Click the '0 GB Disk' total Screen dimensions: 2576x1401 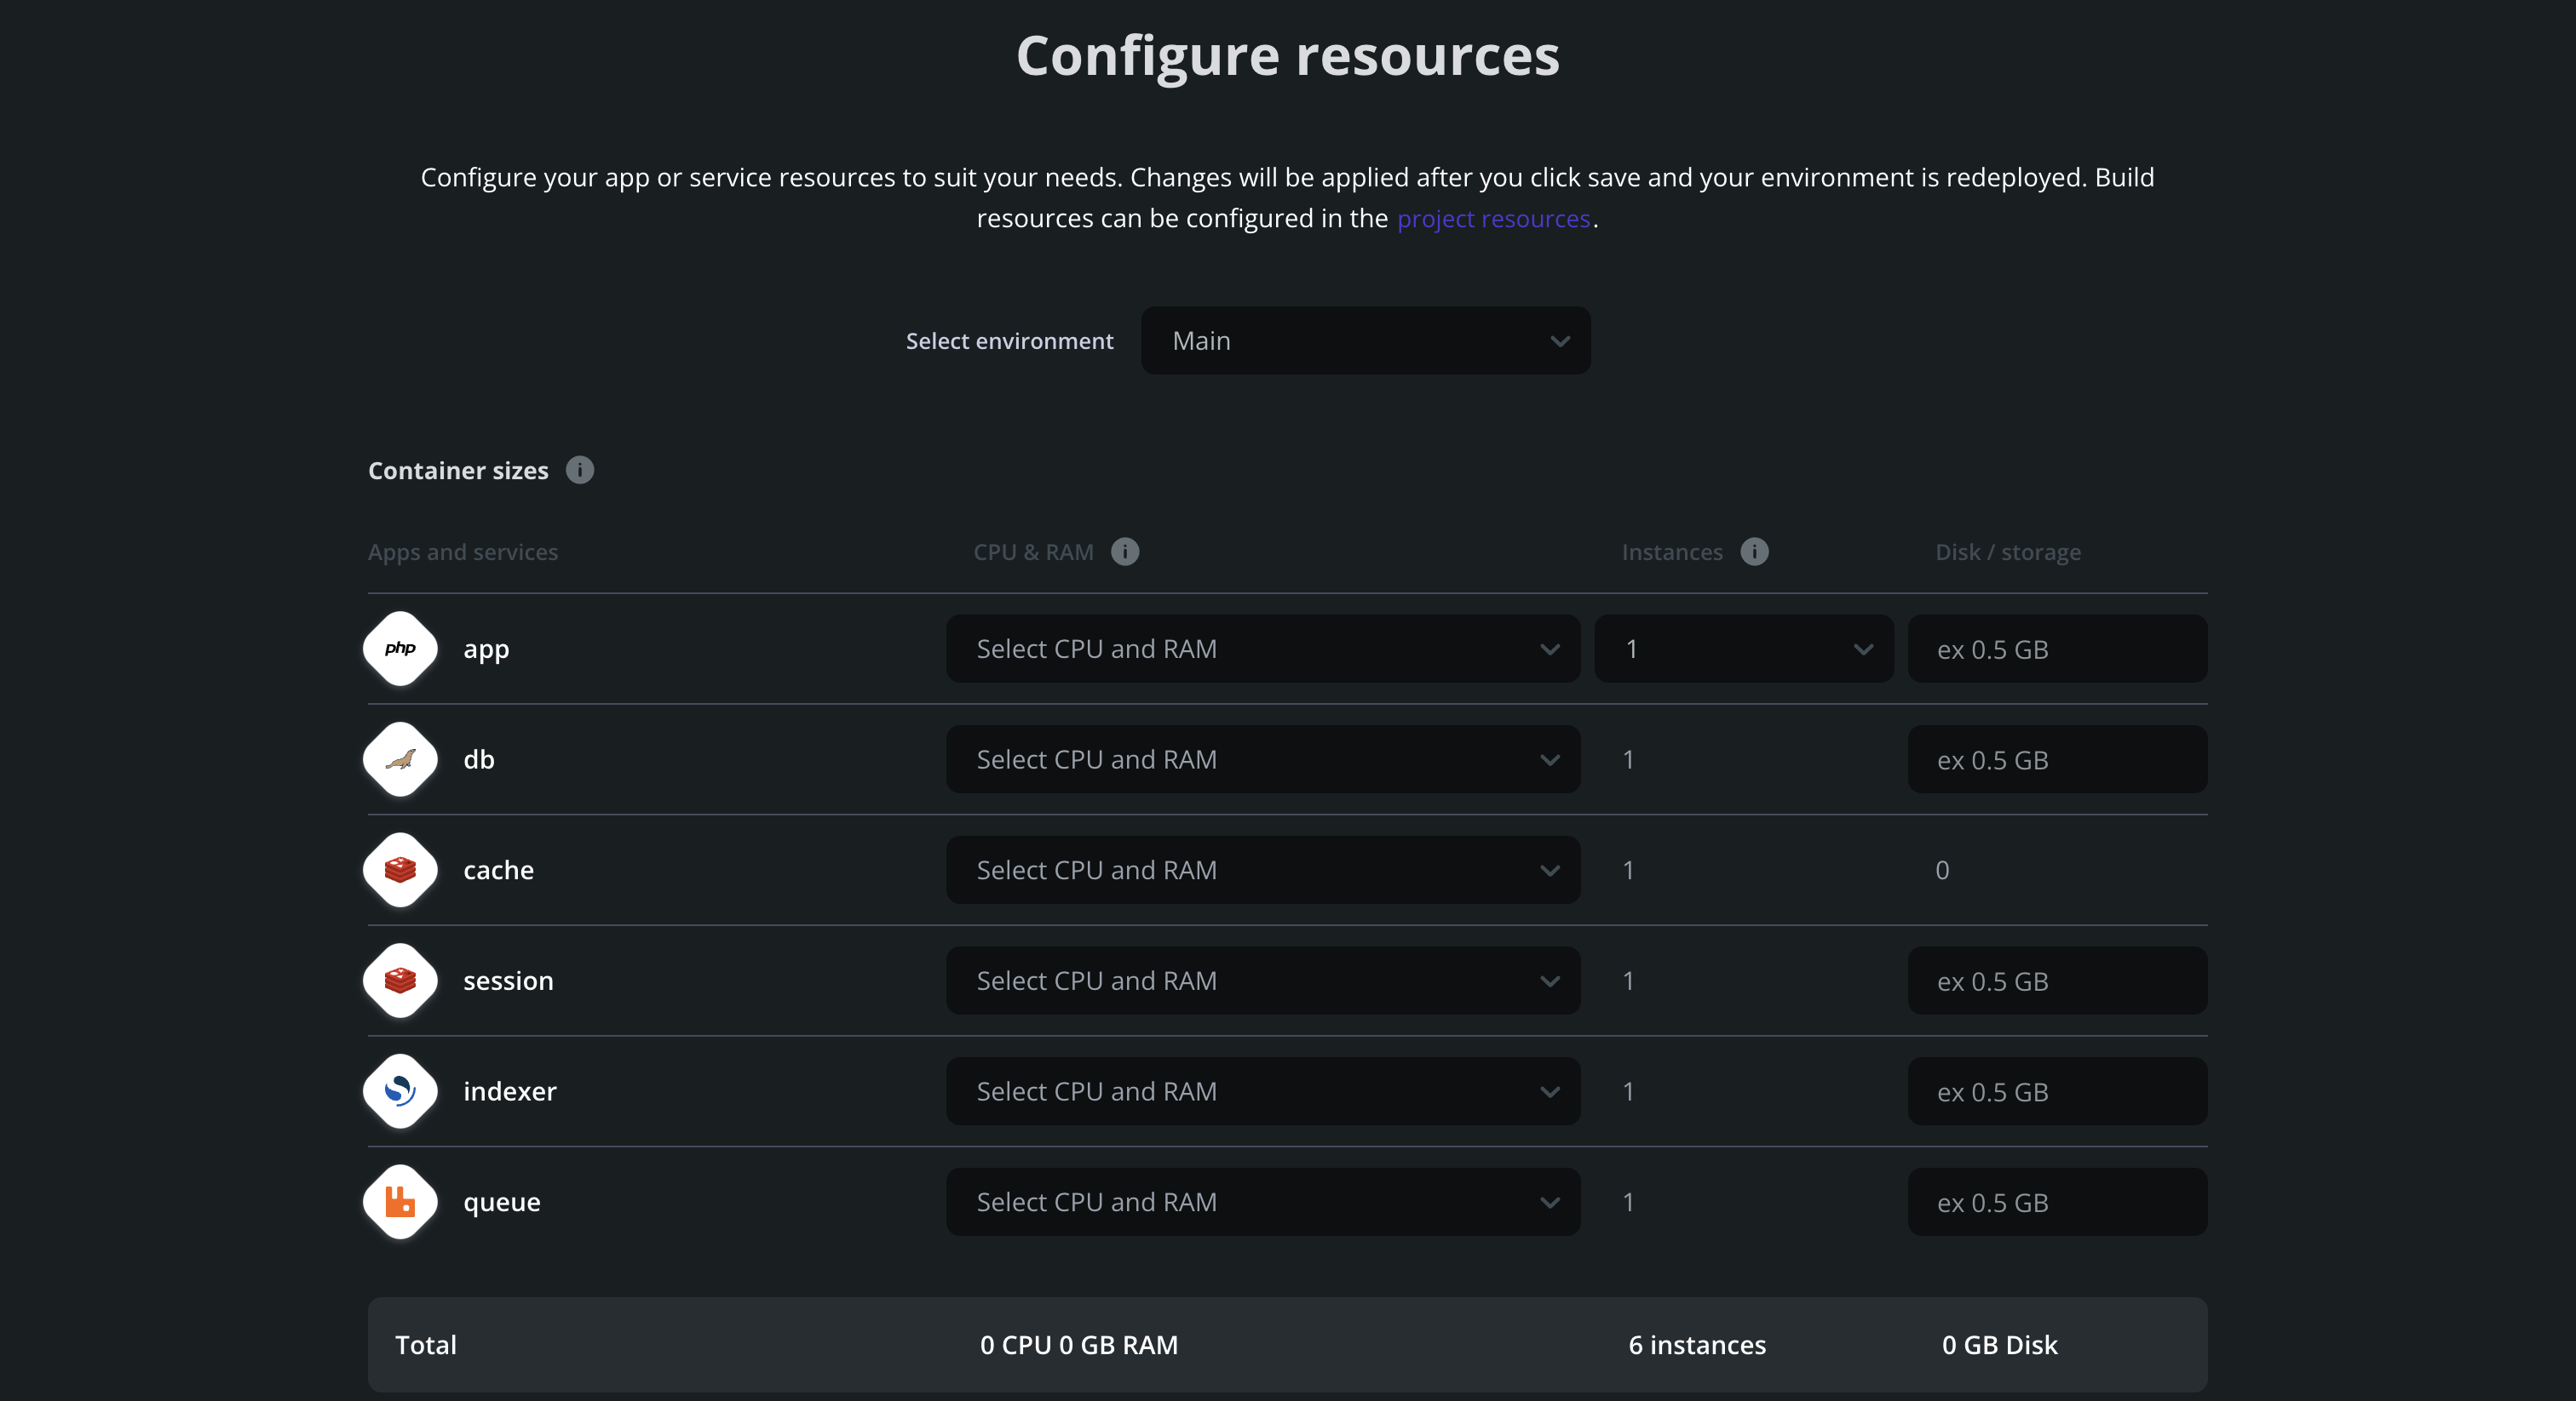2000,1345
